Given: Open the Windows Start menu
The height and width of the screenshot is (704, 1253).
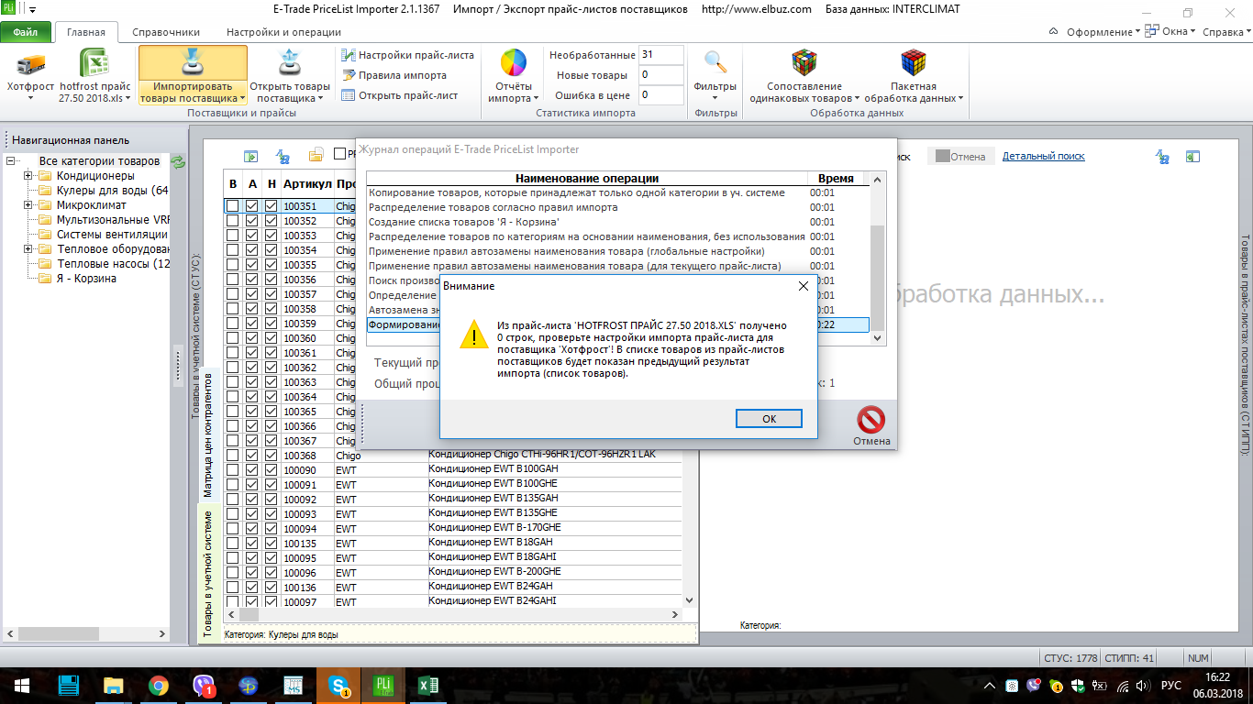Looking at the screenshot, I should point(20,686).
